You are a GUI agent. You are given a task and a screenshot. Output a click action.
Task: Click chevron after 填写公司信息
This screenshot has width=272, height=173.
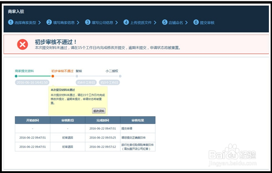(117, 23)
